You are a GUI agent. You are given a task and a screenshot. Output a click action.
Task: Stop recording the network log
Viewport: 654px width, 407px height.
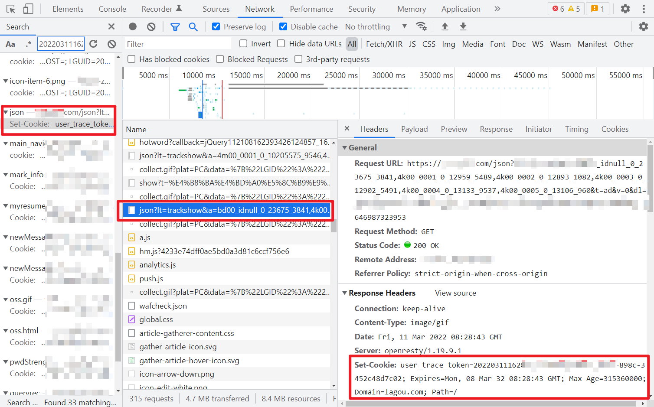point(133,26)
